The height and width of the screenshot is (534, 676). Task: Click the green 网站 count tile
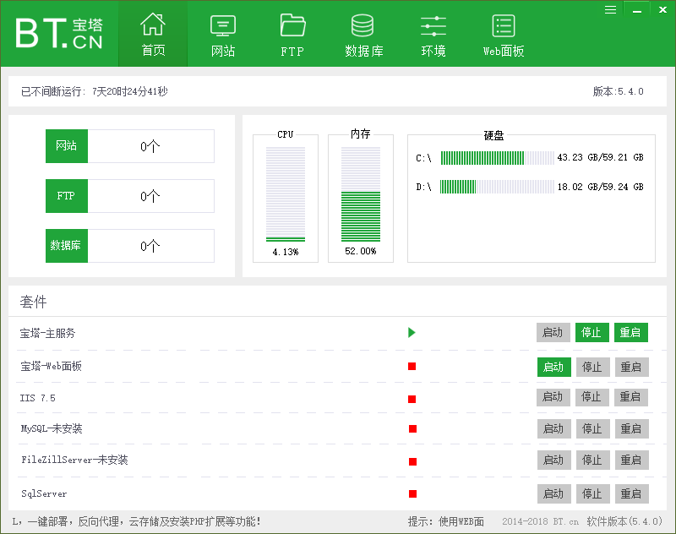(x=67, y=146)
